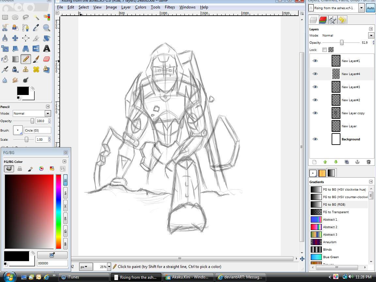Select the Clone stamp tool

pyautogui.click(x=26, y=70)
